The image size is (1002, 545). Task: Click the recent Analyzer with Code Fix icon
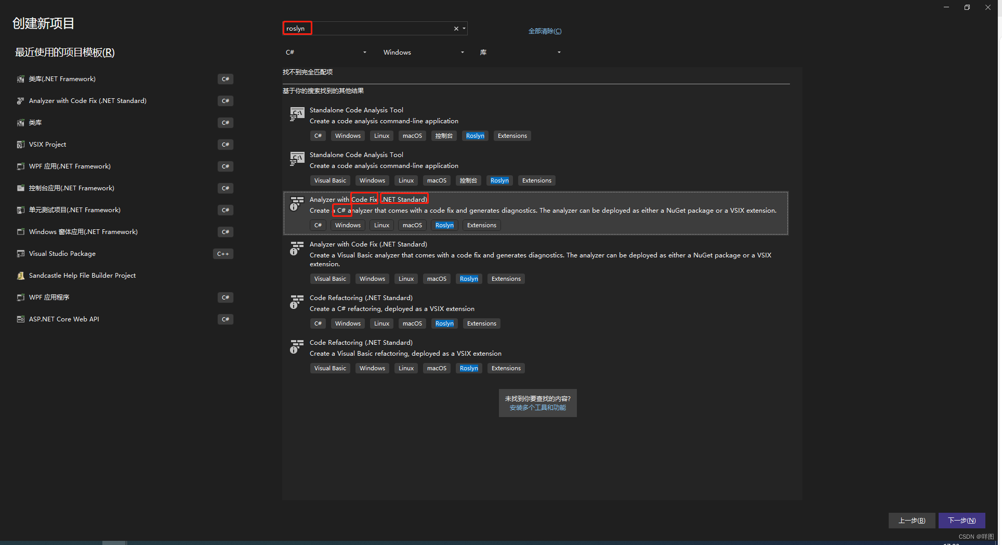[21, 101]
